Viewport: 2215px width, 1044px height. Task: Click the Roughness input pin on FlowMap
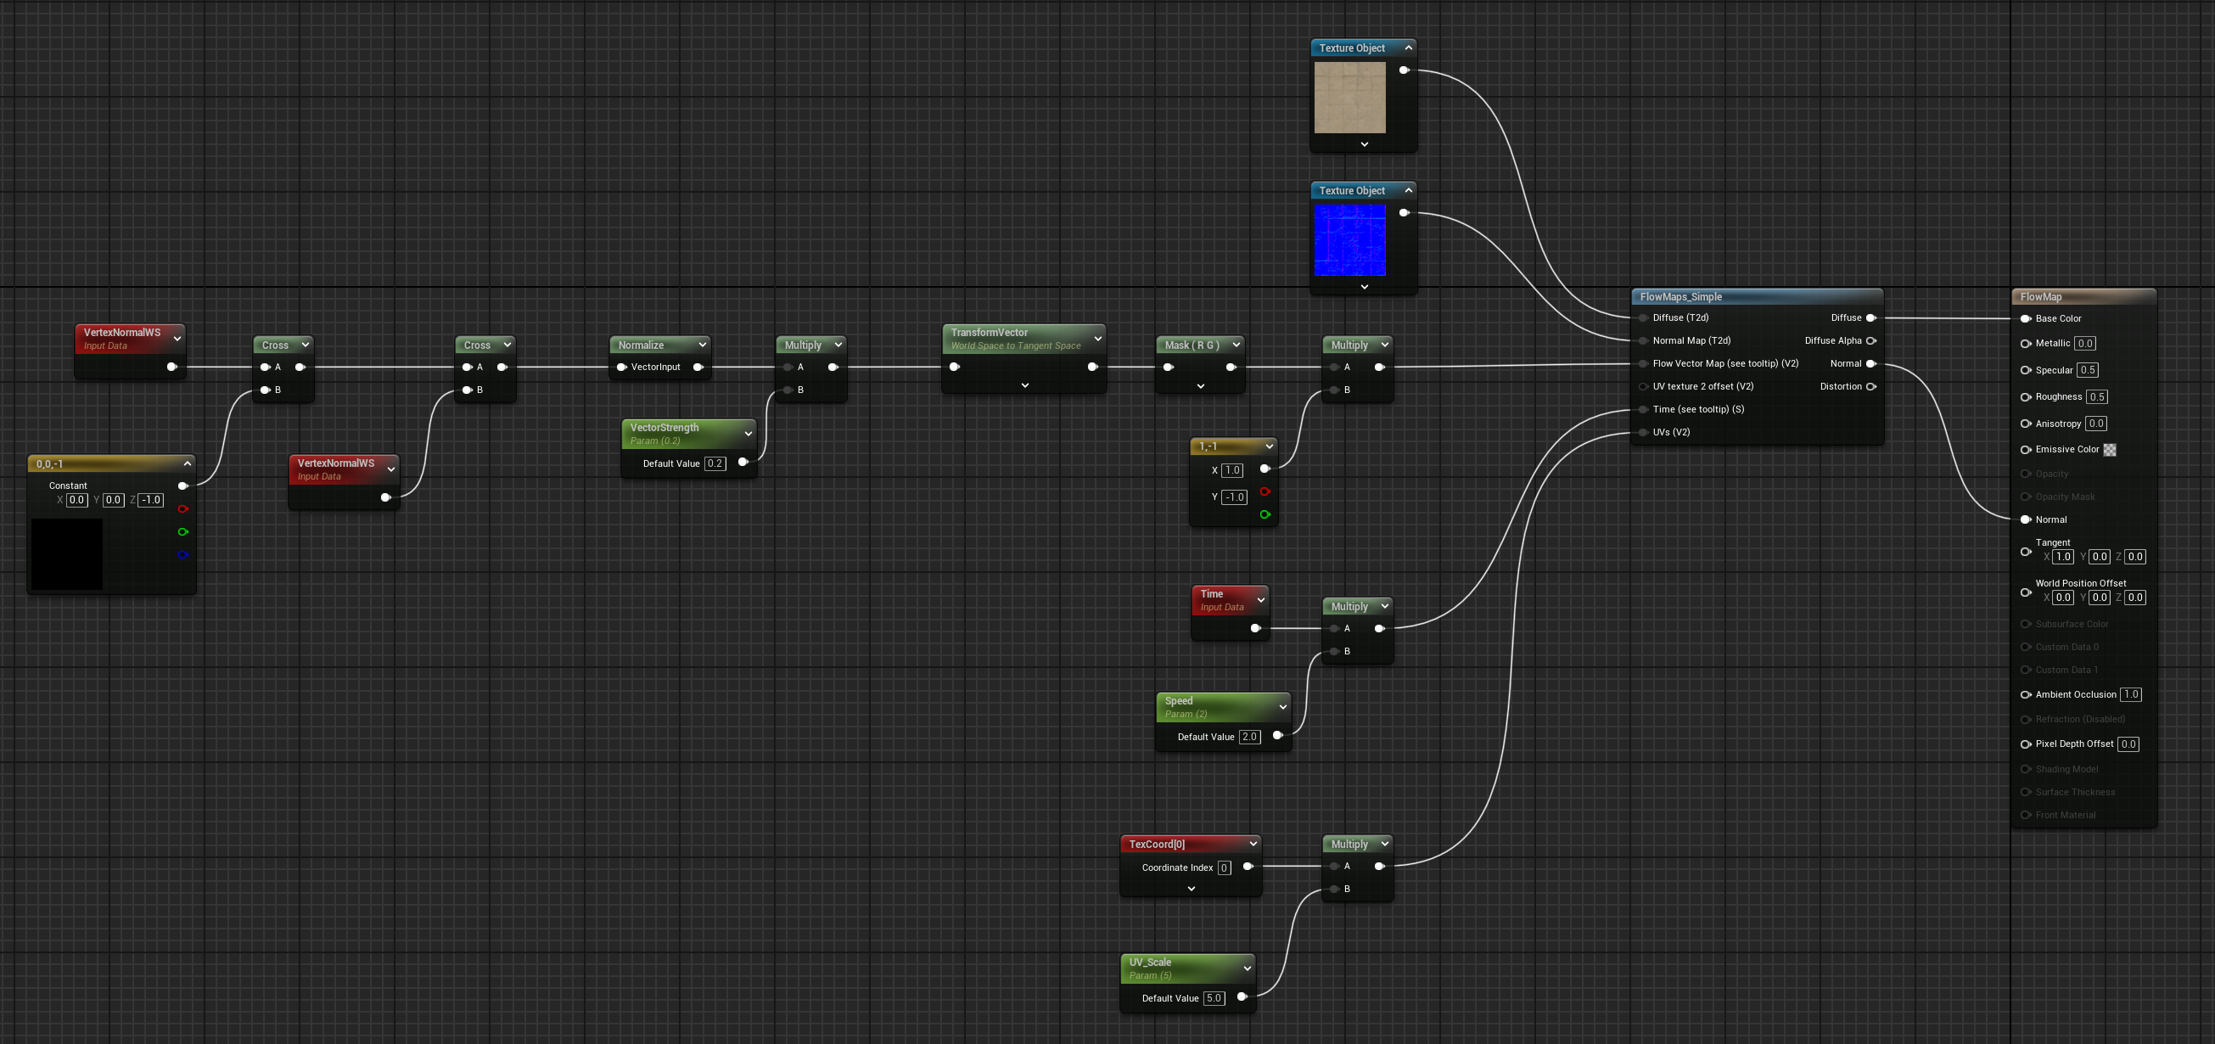[x=2026, y=397]
